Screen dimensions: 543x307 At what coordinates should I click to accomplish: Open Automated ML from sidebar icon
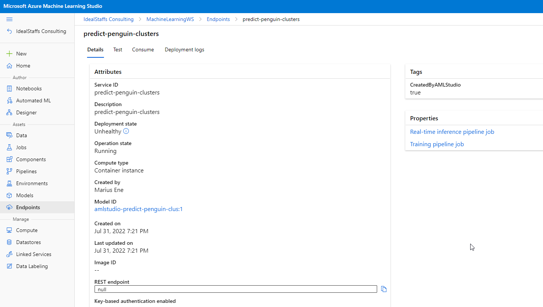9,100
